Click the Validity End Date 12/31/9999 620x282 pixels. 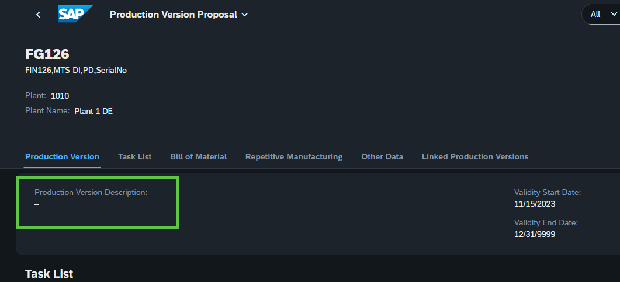(535, 235)
